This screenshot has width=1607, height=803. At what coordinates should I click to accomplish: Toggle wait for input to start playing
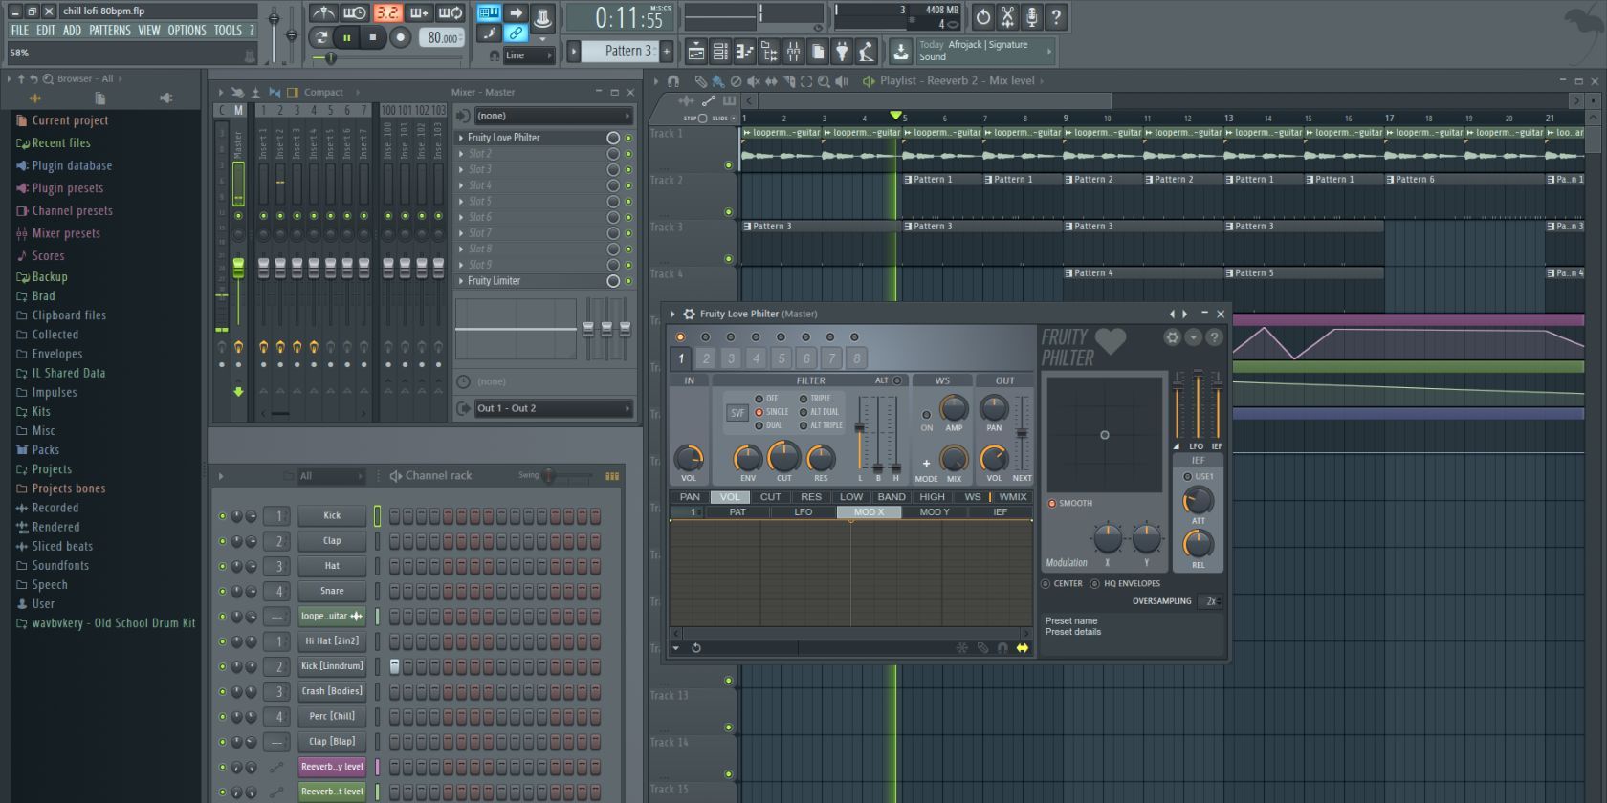coord(355,13)
